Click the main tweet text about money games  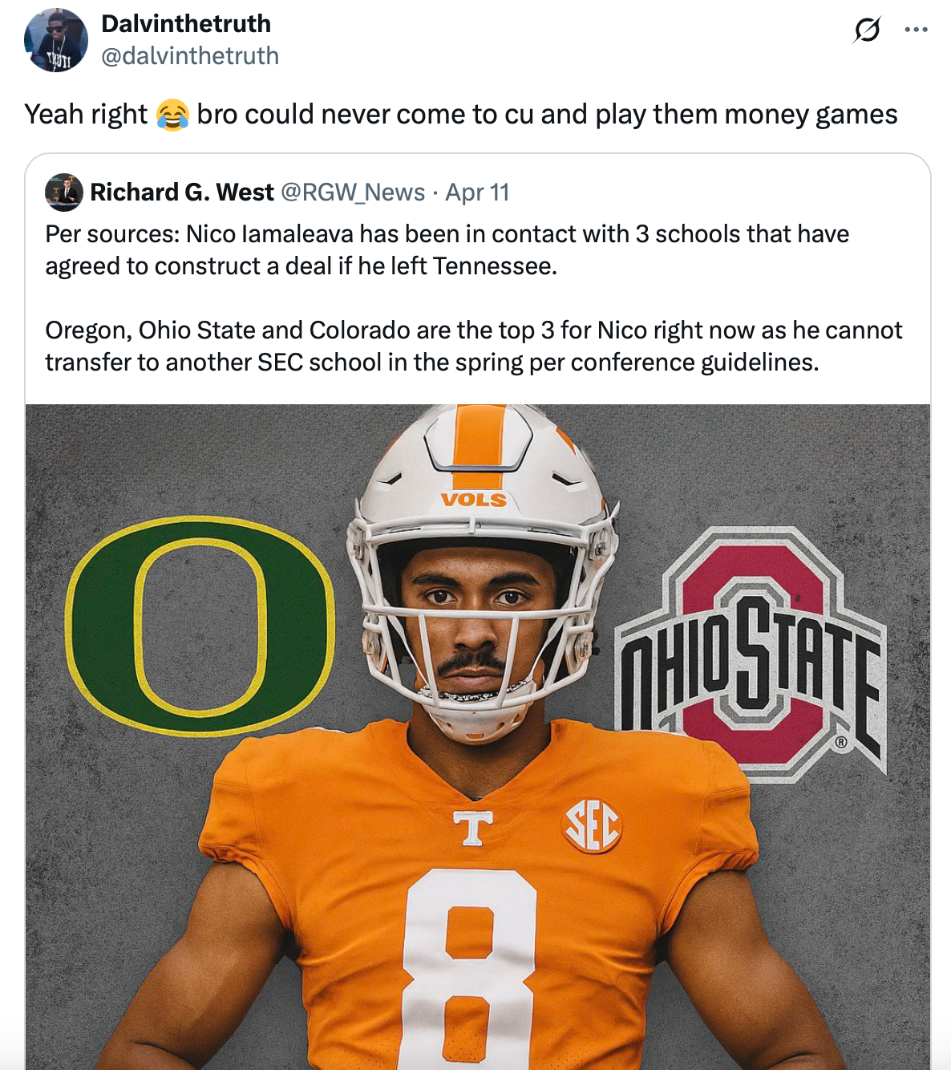click(x=545, y=115)
